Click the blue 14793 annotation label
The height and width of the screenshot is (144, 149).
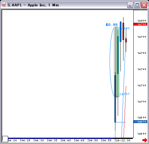[125, 28]
